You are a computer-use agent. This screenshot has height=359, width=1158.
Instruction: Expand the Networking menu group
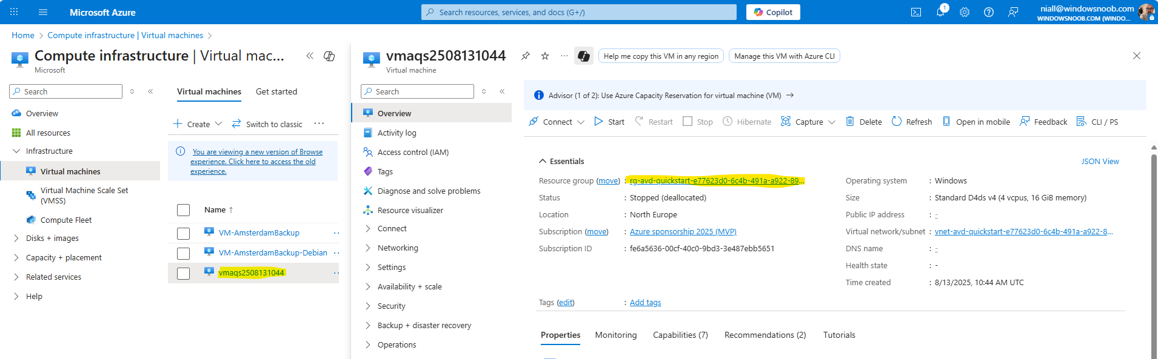(368, 248)
